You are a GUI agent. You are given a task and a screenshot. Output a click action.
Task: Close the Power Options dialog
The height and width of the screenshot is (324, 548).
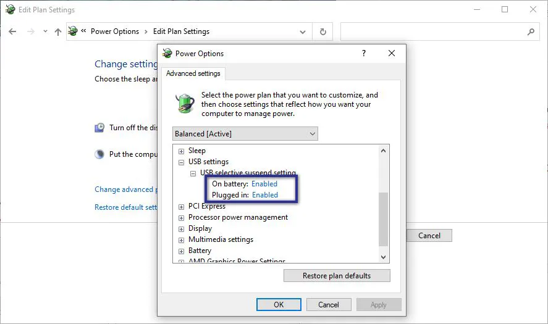click(392, 53)
